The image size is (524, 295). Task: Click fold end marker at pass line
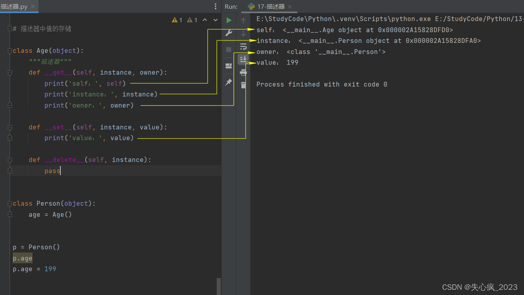tap(10, 171)
